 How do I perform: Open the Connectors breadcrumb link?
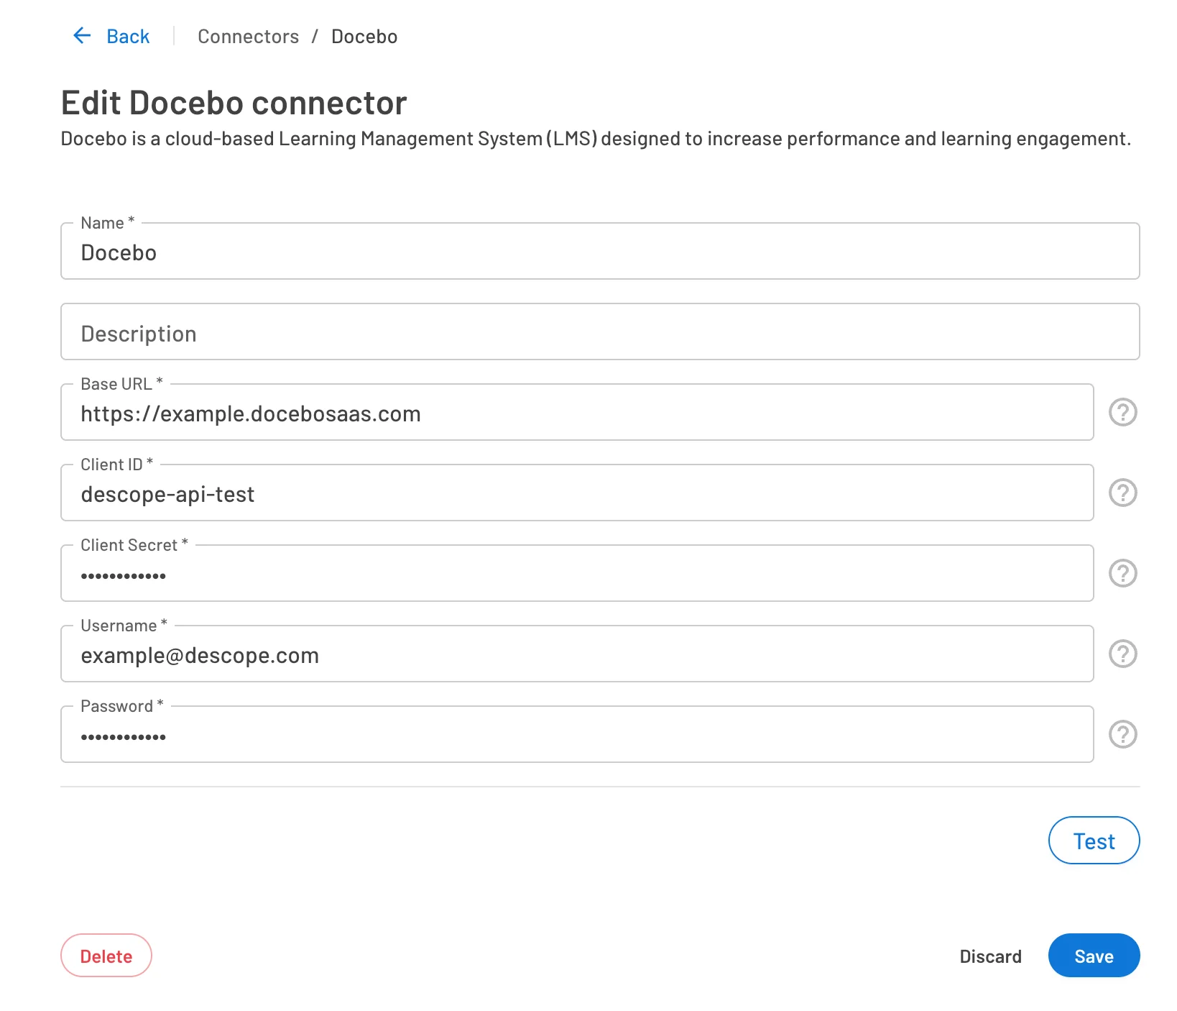click(x=248, y=36)
